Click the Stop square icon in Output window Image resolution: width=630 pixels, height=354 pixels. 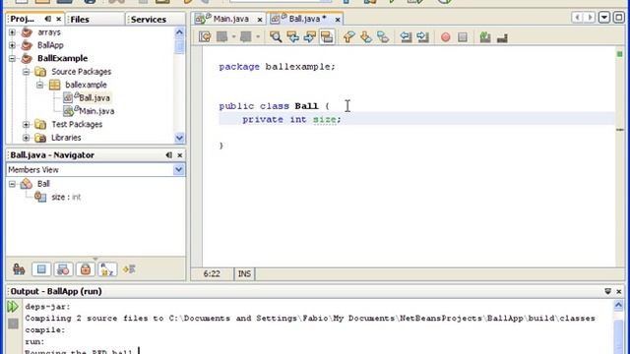click(x=13, y=324)
